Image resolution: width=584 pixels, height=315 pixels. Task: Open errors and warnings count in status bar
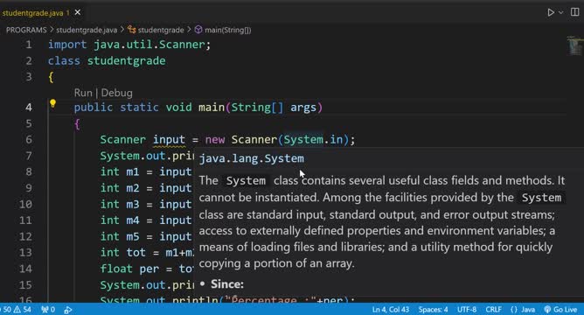(x=17, y=310)
